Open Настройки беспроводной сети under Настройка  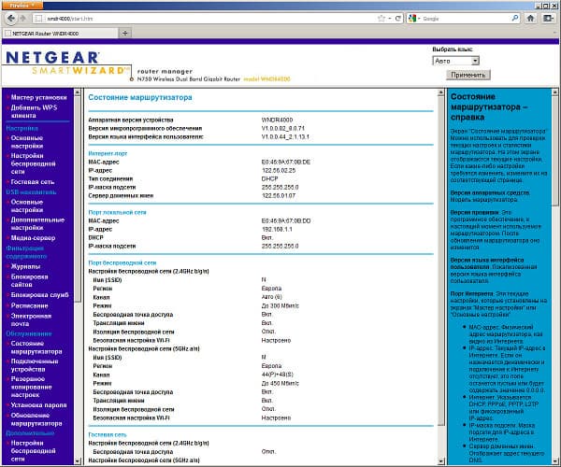(x=33, y=163)
